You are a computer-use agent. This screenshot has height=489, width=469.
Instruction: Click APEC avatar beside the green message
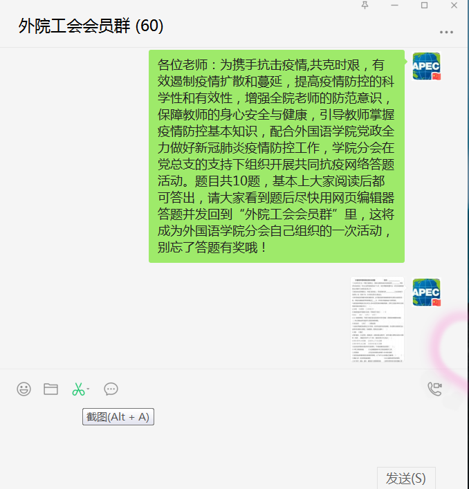click(x=426, y=66)
